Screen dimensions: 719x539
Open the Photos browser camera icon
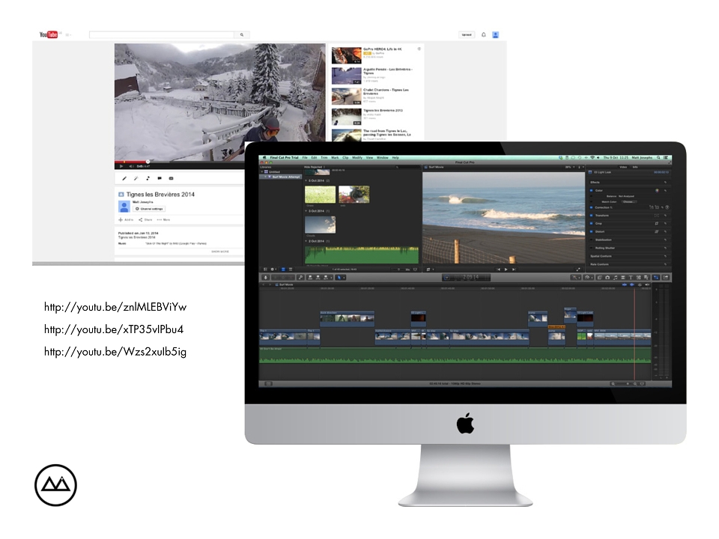coord(607,277)
